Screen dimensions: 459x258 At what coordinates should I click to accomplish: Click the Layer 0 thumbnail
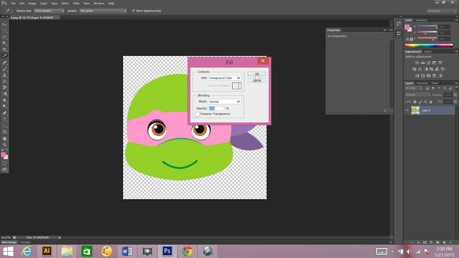(x=415, y=110)
